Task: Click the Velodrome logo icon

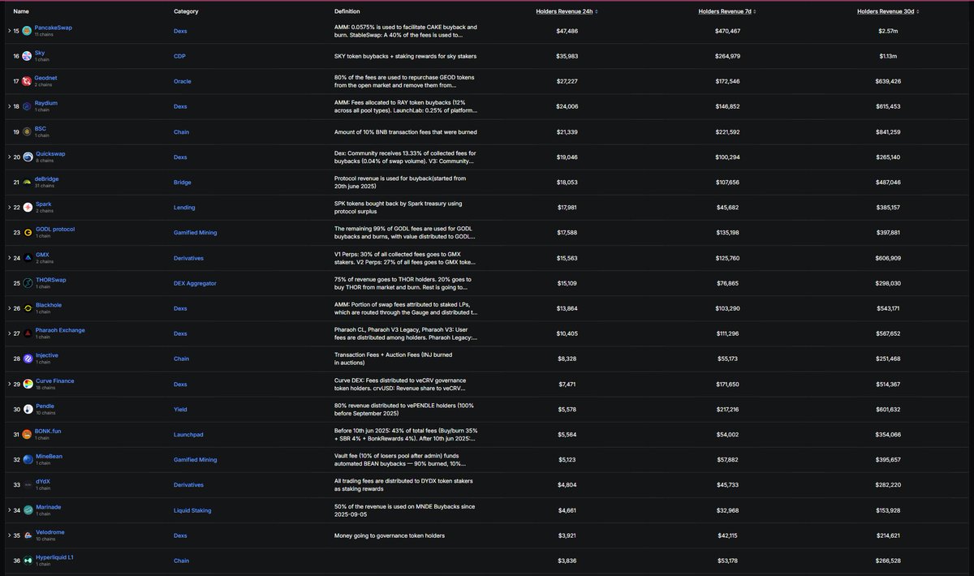Action: tap(28, 535)
